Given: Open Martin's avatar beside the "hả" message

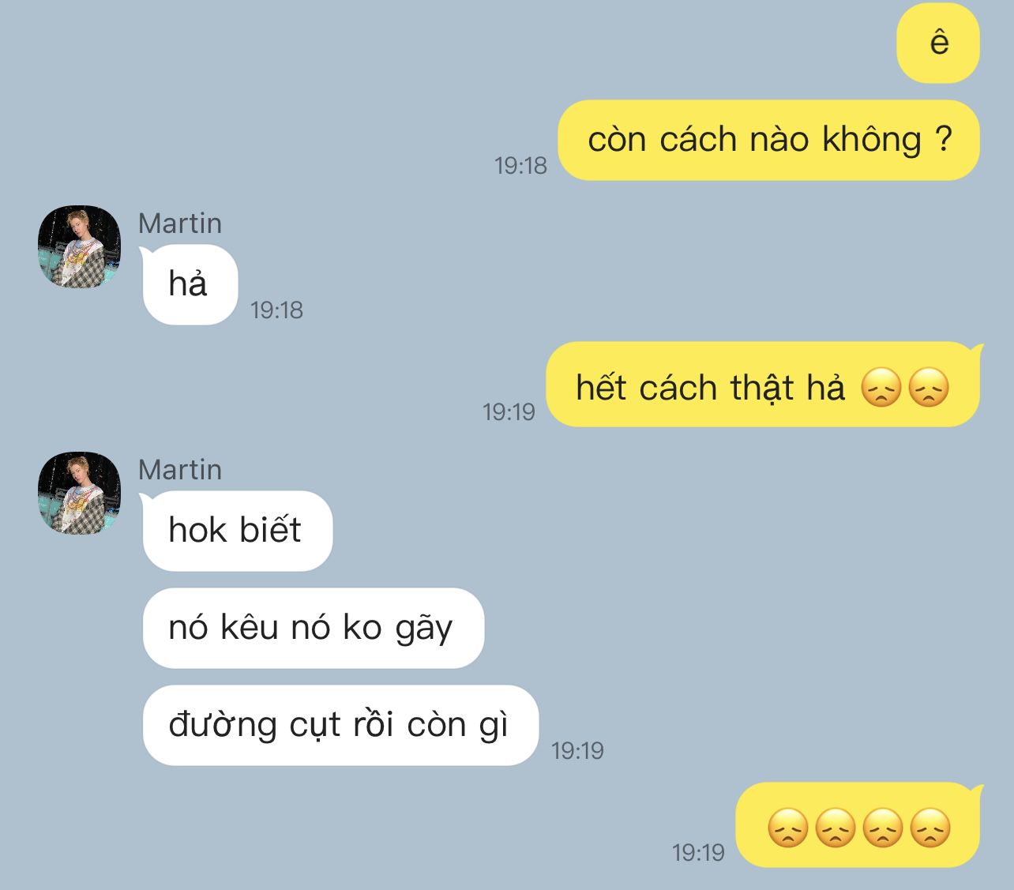Looking at the screenshot, I should (79, 246).
